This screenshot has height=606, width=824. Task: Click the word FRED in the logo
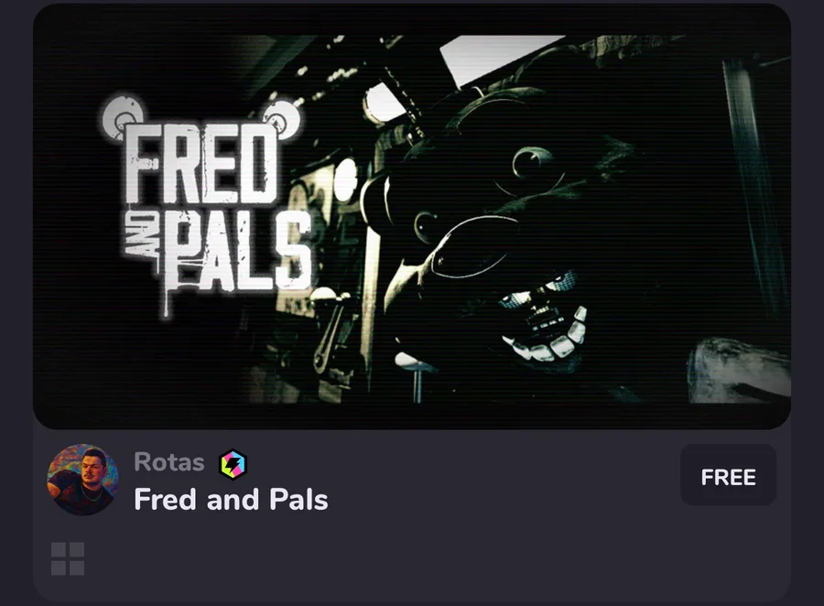coord(201,164)
